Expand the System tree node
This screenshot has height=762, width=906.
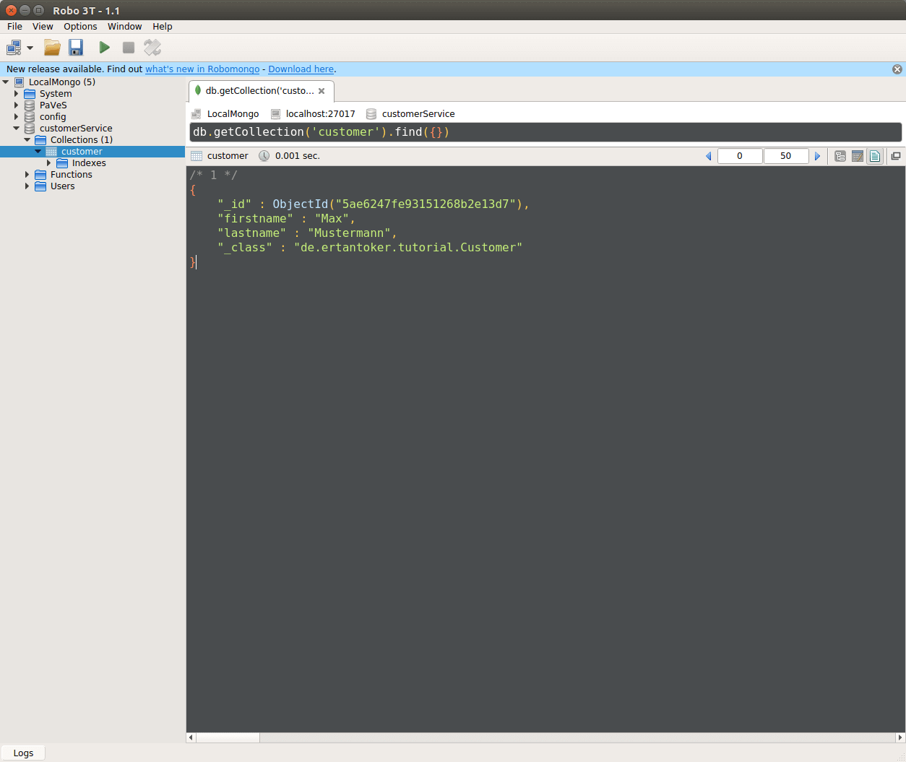(x=17, y=93)
